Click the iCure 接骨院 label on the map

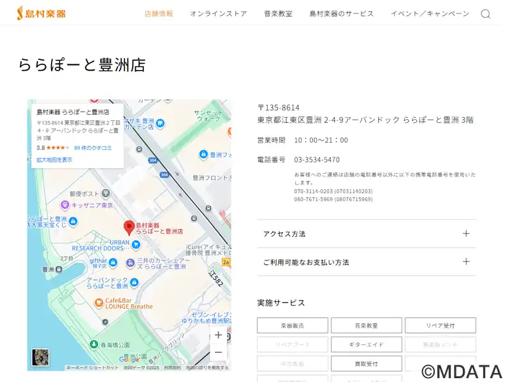[x=208, y=250]
